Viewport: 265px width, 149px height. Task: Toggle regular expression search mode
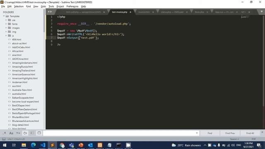point(4,133)
